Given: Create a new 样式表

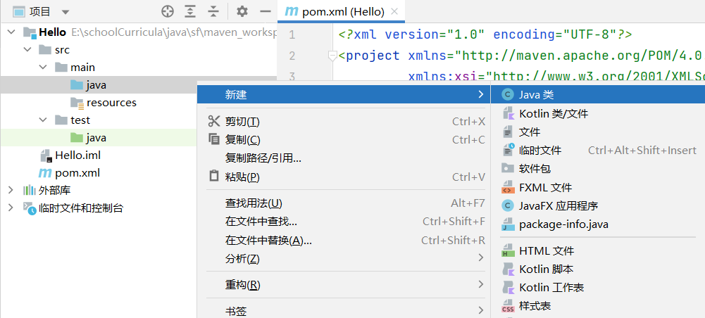Looking at the screenshot, I should 598,306.
